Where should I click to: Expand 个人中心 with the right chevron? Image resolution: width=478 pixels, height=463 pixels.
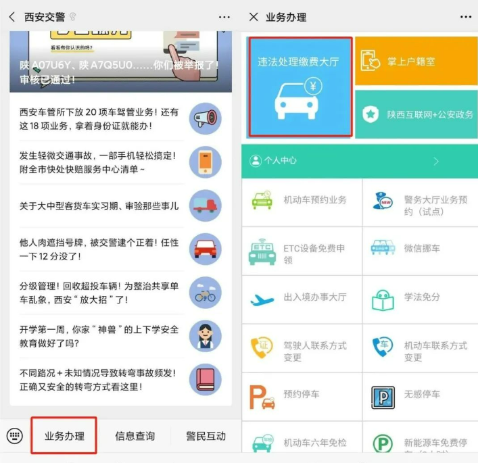[436, 162]
